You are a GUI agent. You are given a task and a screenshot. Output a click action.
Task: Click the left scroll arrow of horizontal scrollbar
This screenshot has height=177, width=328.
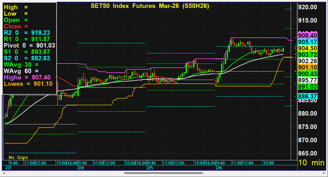click(4, 173)
